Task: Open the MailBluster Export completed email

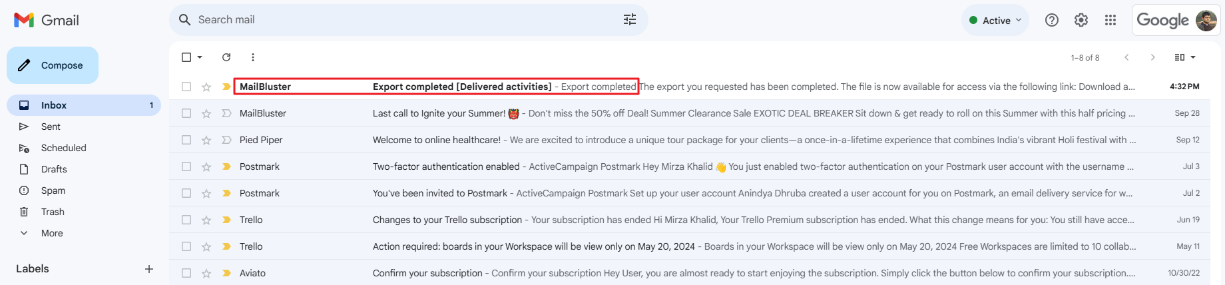Action: coord(462,87)
